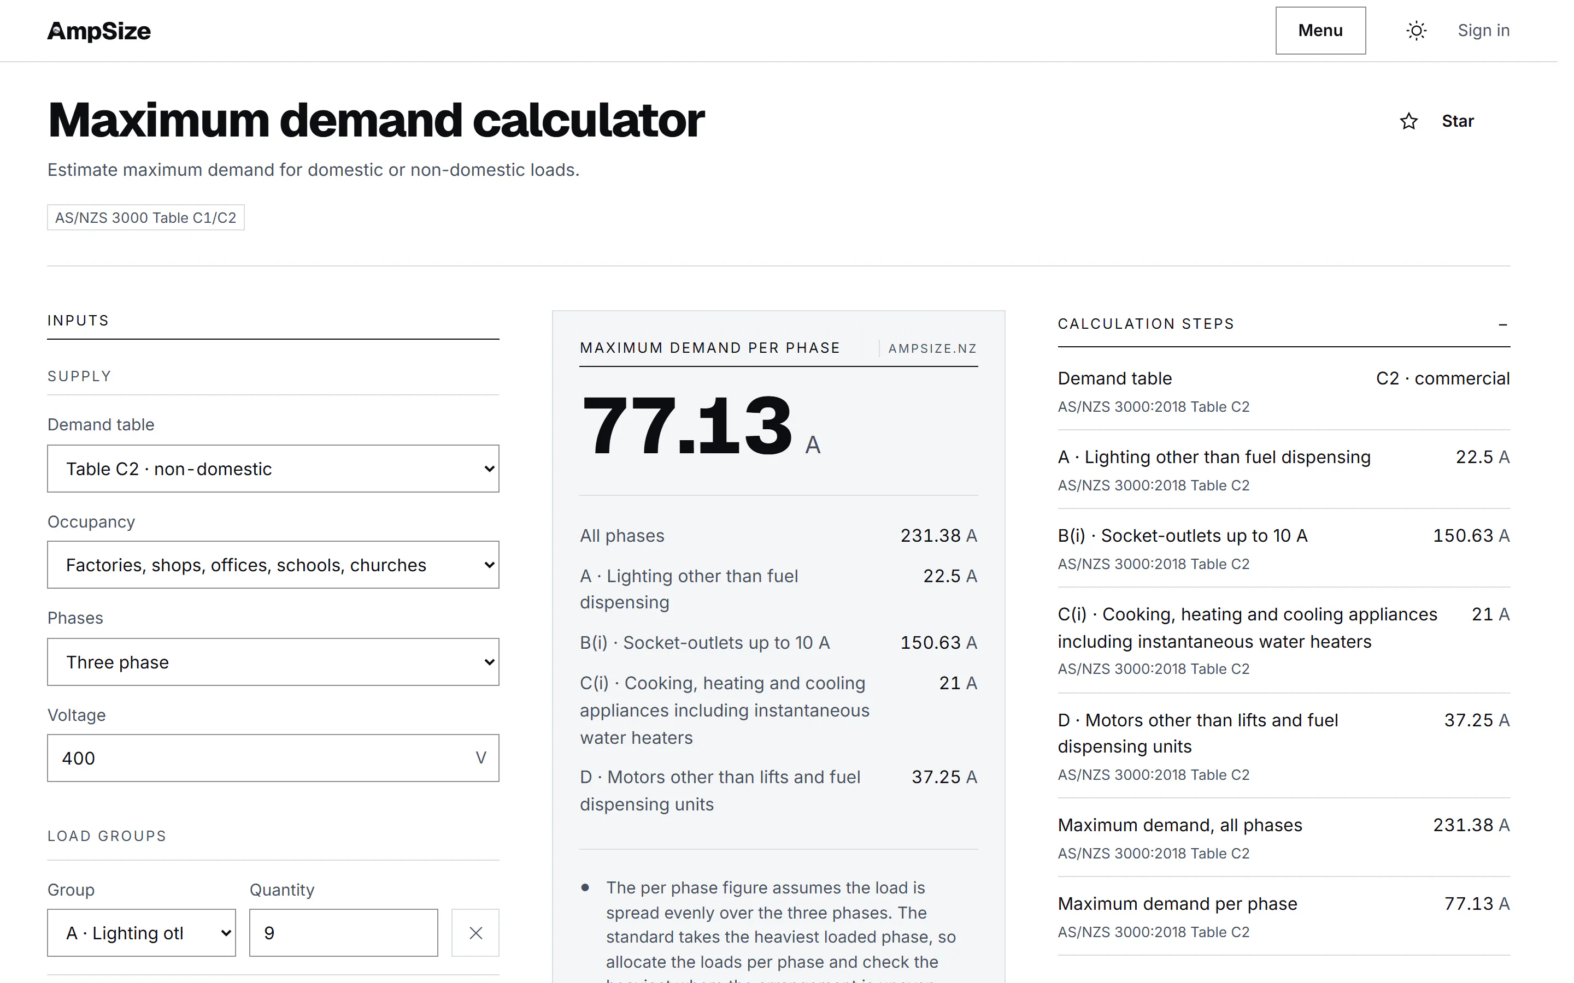Toggle the light/dark theme sun icon
Screen dimensions: 1574x983
pyautogui.click(x=1416, y=31)
